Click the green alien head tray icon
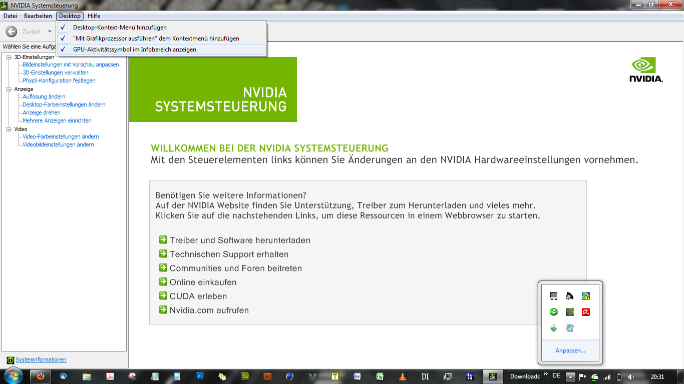684x384 pixels. 553,328
